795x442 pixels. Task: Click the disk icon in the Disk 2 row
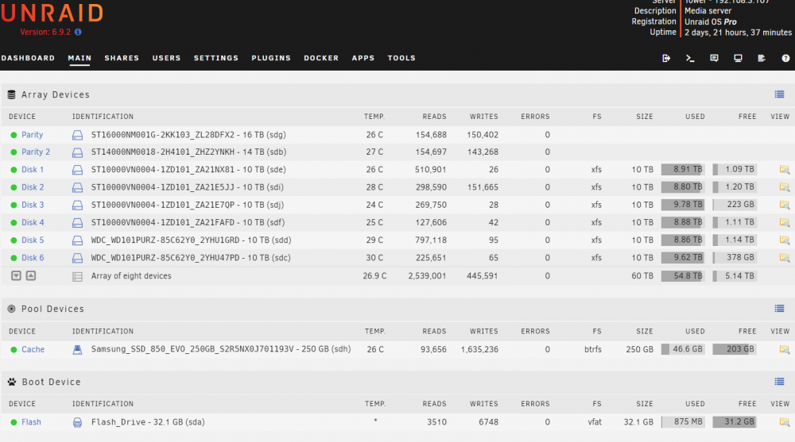click(x=77, y=187)
